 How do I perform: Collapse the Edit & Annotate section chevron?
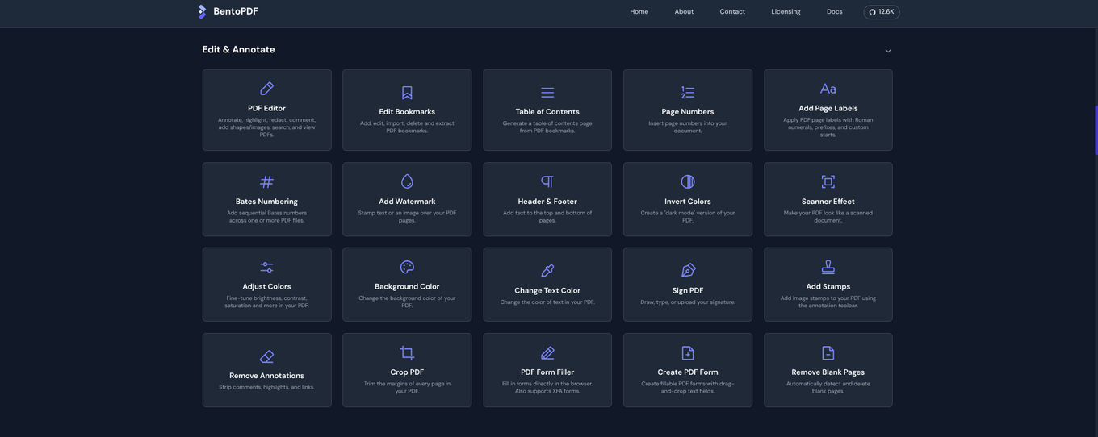tap(888, 51)
